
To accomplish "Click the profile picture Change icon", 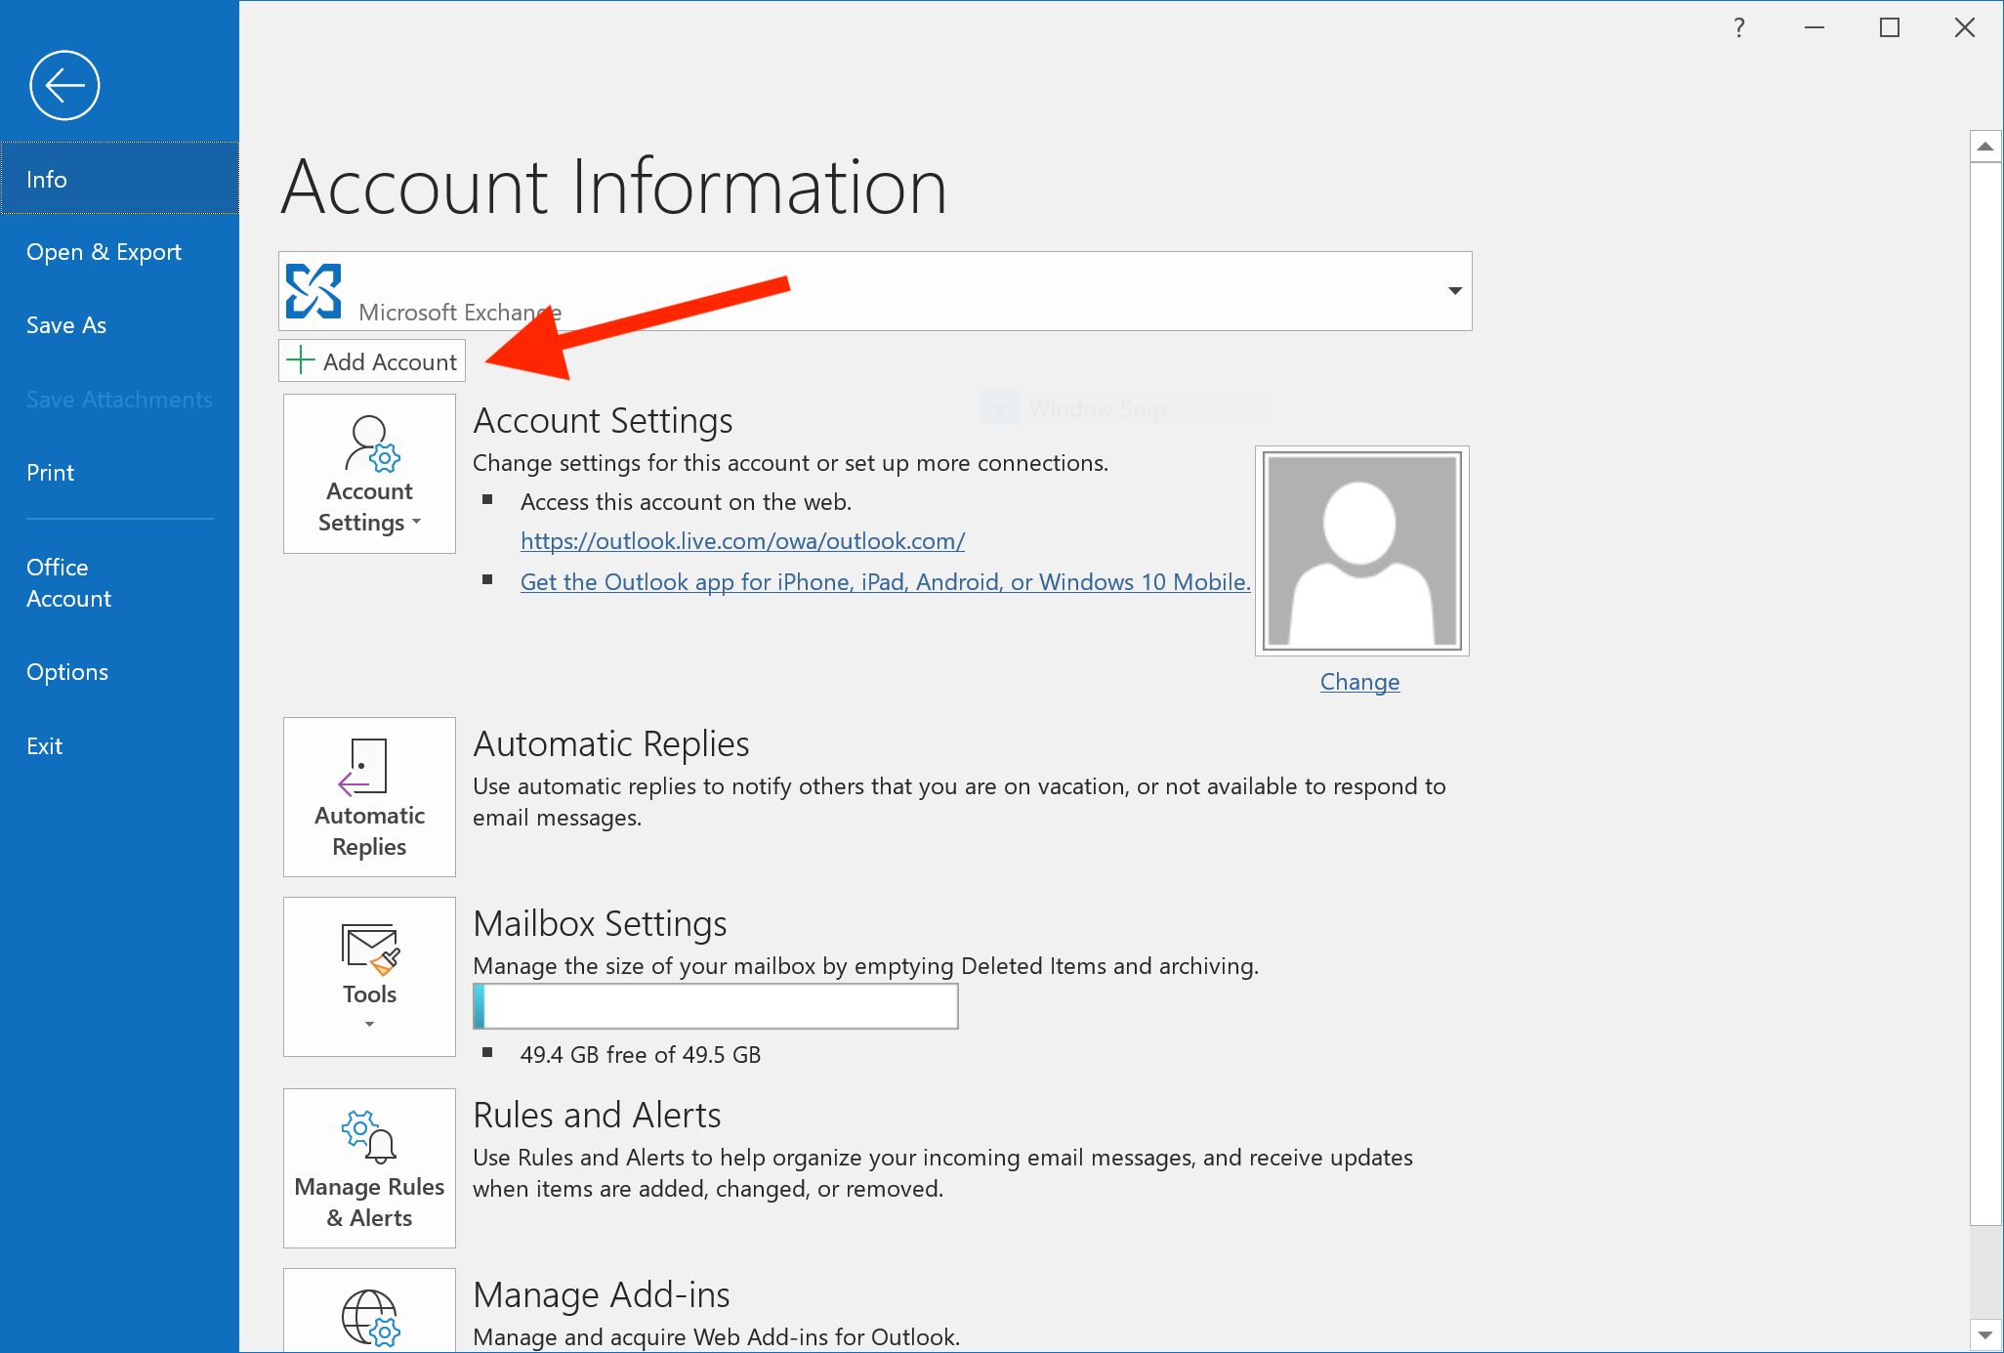I will [1358, 681].
